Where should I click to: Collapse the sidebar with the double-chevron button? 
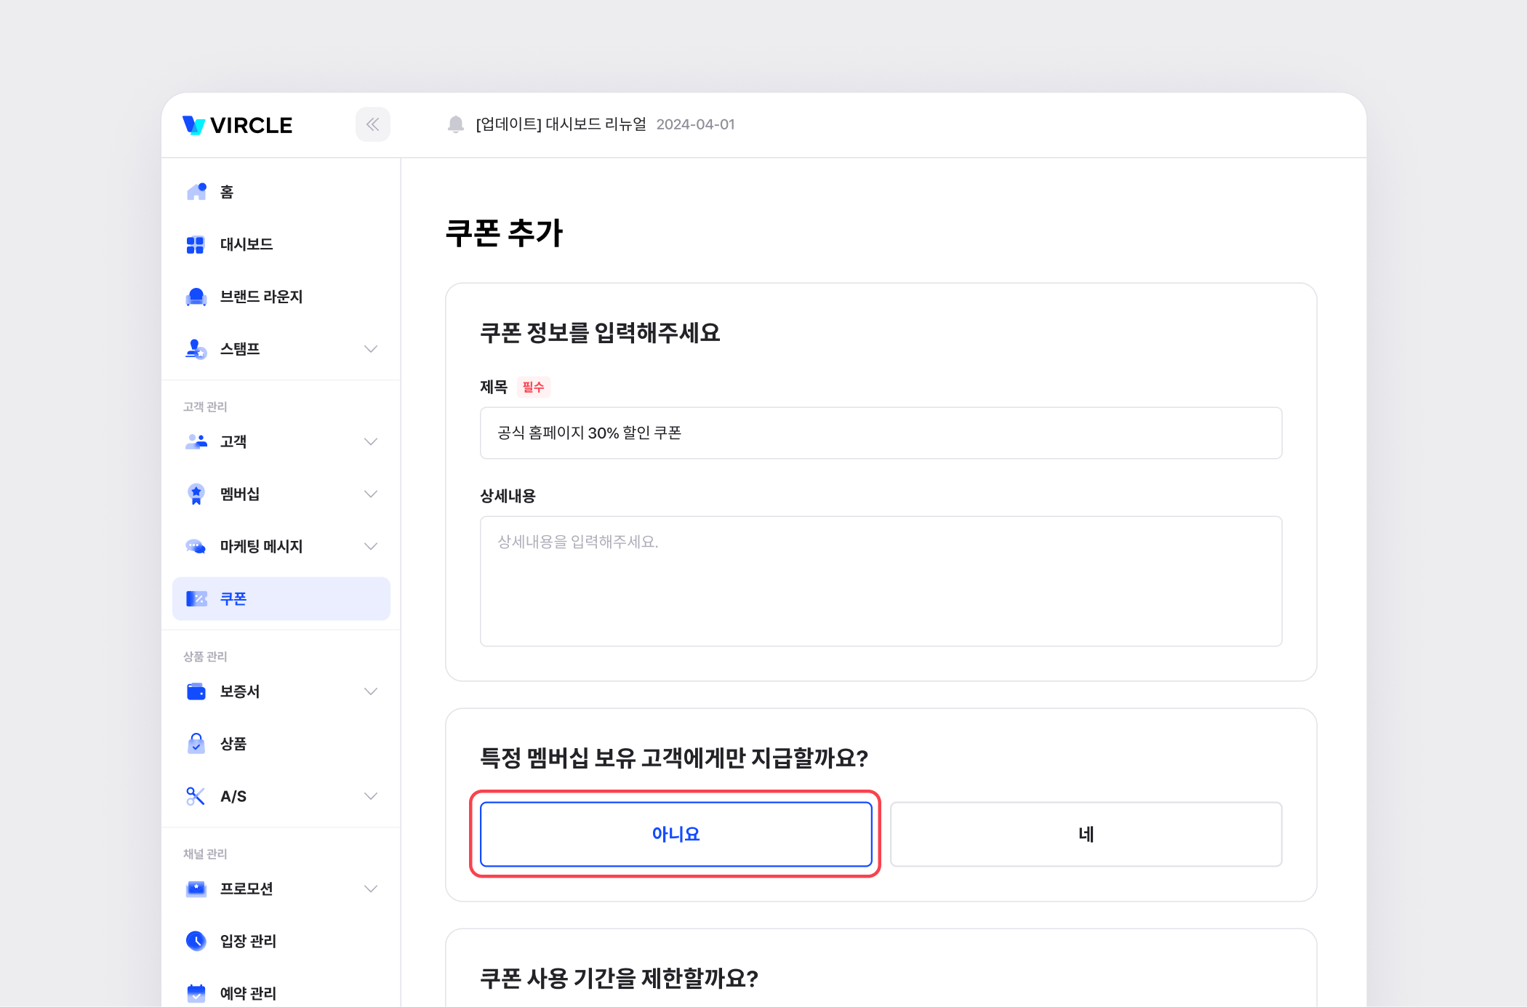(373, 124)
